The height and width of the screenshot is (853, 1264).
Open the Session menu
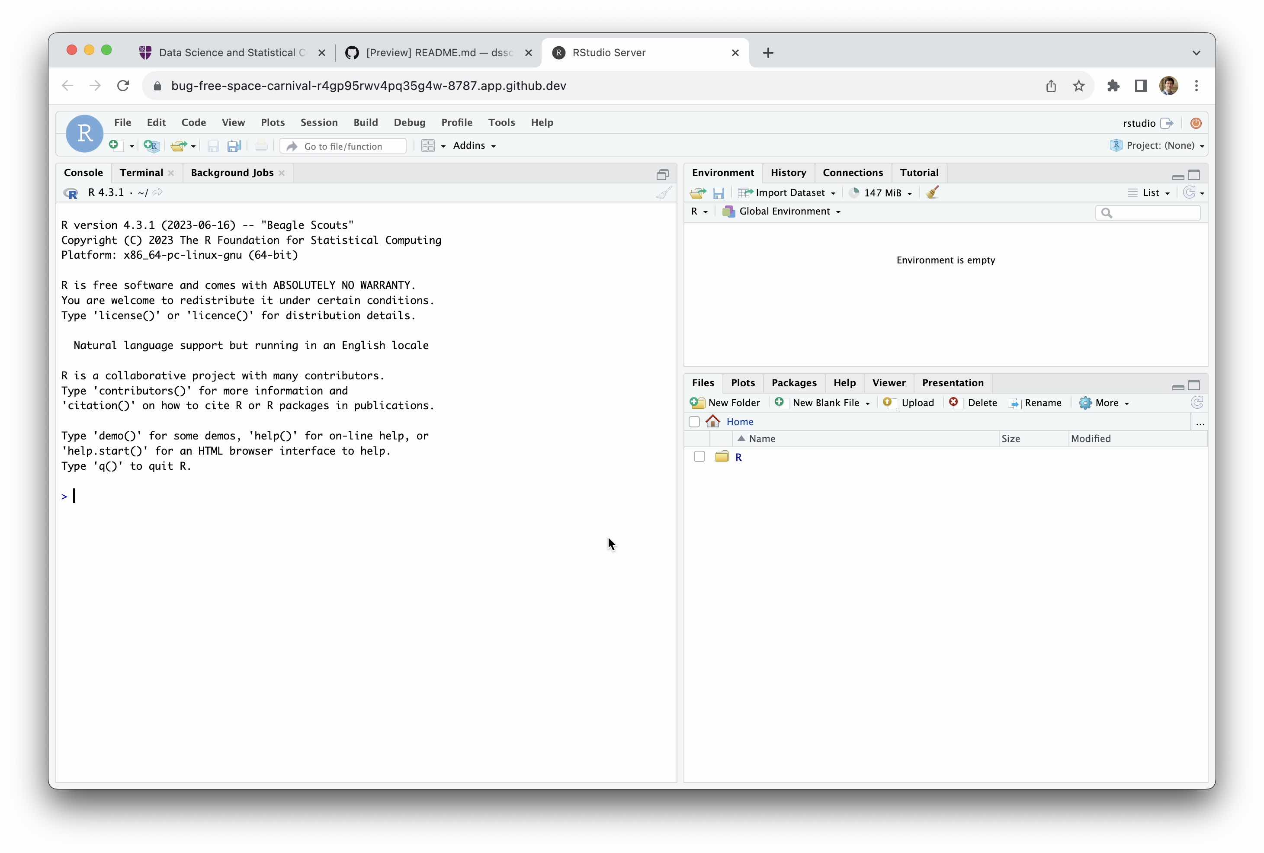319,122
